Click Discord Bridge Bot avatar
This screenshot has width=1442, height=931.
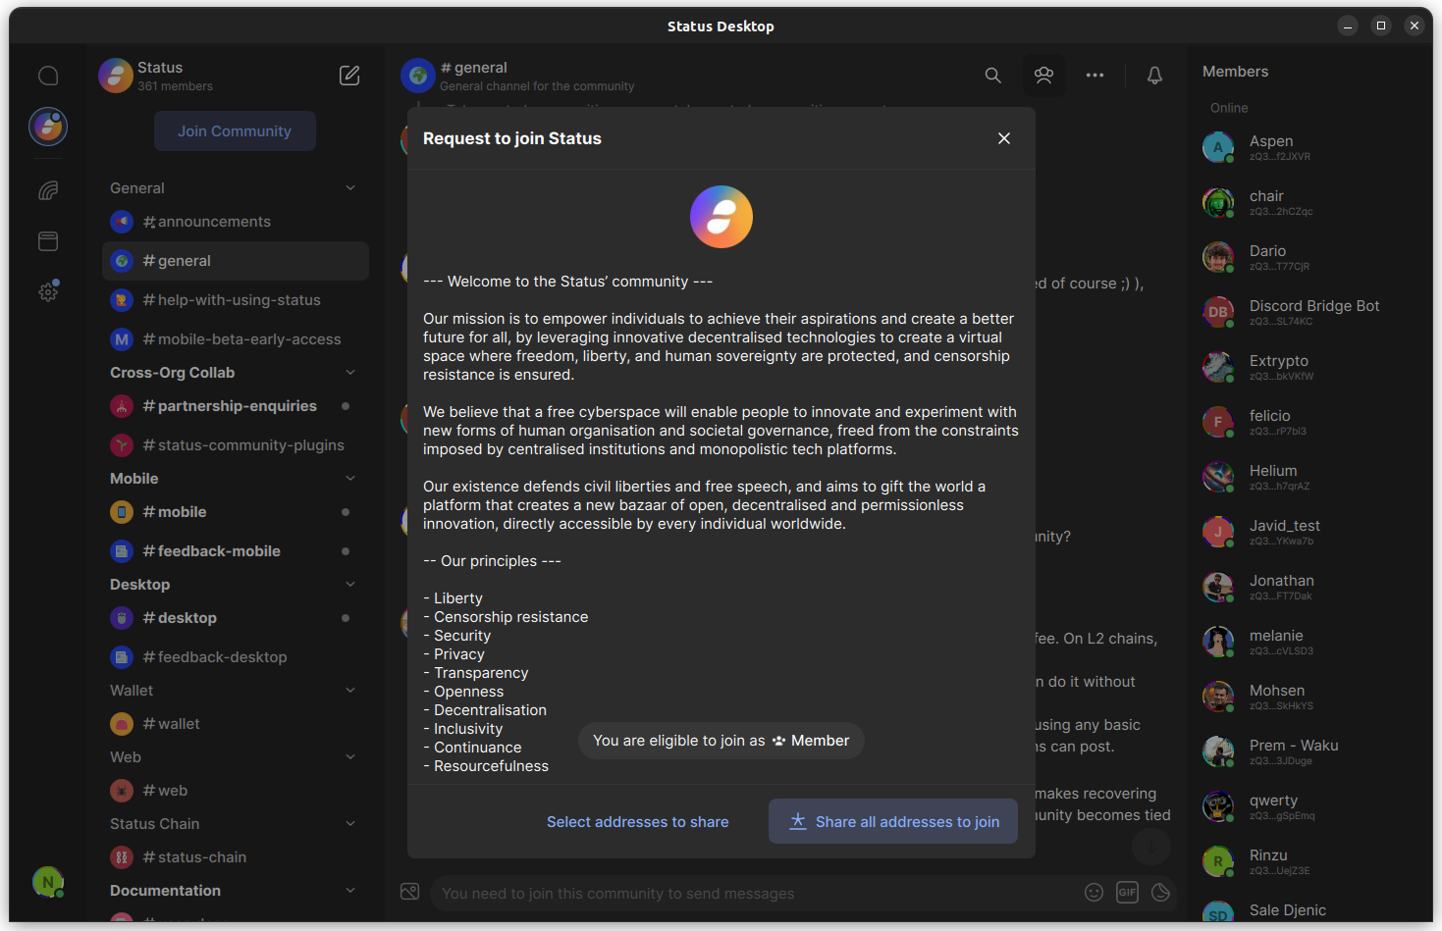tap(1218, 312)
